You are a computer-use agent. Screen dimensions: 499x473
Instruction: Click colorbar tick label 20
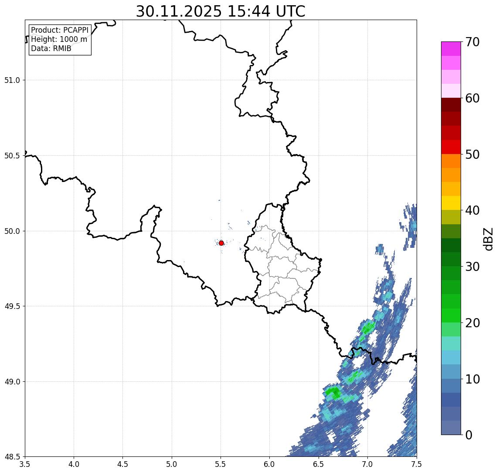tap(472, 323)
